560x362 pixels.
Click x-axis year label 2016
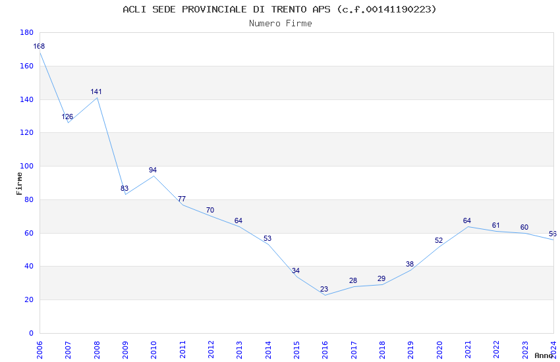(x=325, y=350)
